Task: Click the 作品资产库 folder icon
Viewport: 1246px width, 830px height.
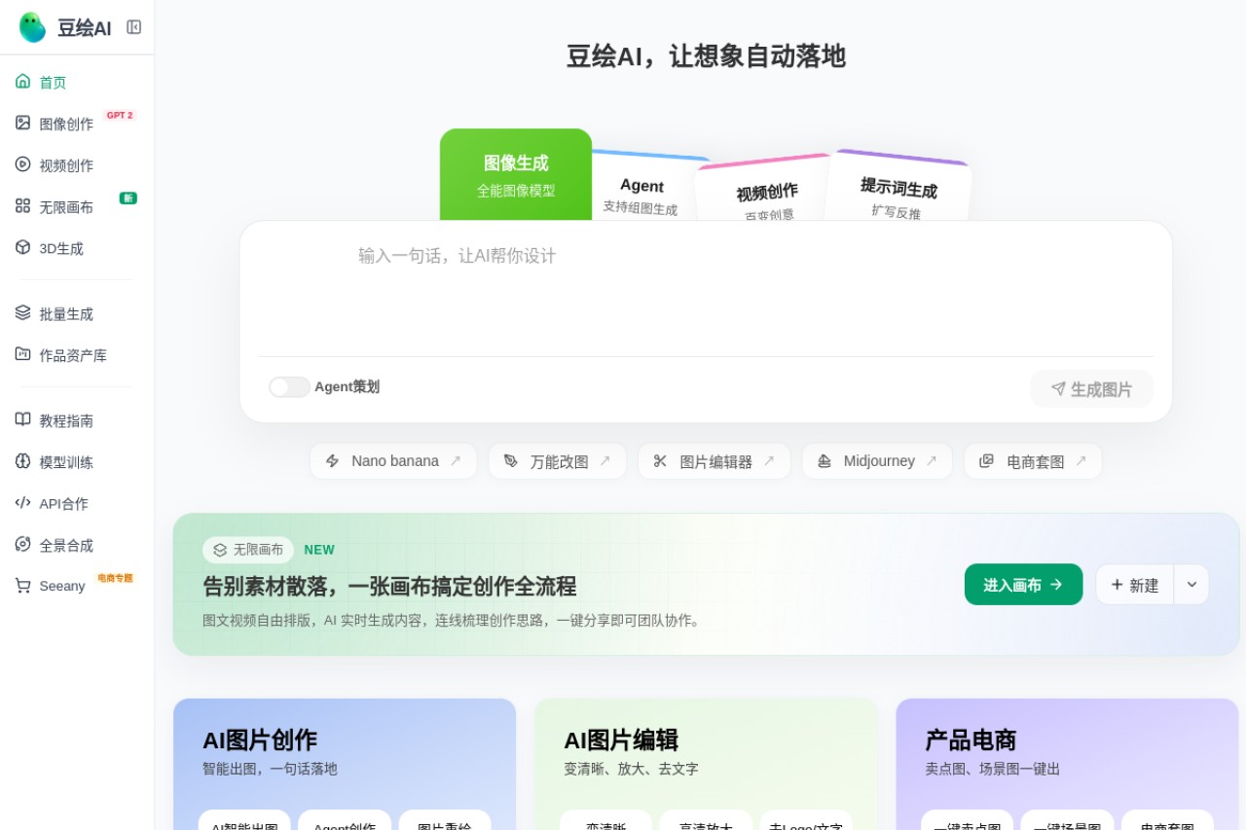Action: 22,354
